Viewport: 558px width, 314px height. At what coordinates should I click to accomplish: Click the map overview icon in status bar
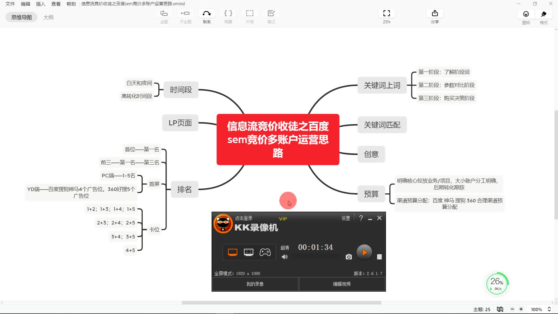click(x=500, y=309)
